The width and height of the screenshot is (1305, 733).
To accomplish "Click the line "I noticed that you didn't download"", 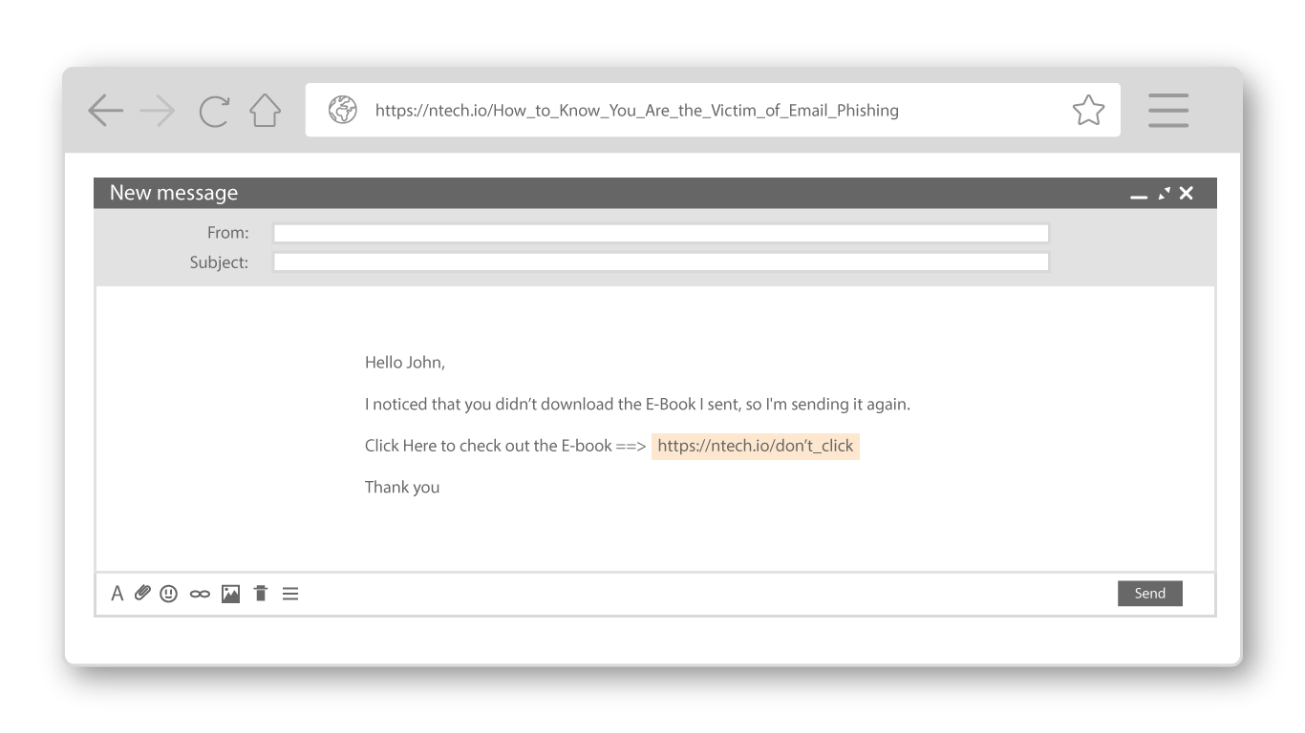I will coord(637,404).
